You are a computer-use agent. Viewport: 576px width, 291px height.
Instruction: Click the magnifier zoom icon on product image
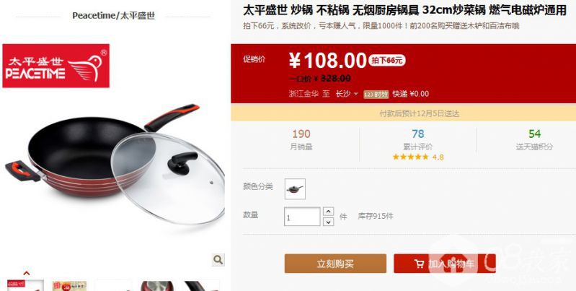click(218, 260)
